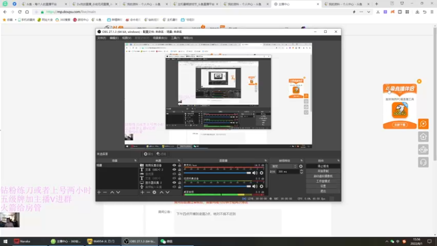This screenshot has height=246, width=437.
Task: Move source up with Sources up arrow
Action: [161, 192]
